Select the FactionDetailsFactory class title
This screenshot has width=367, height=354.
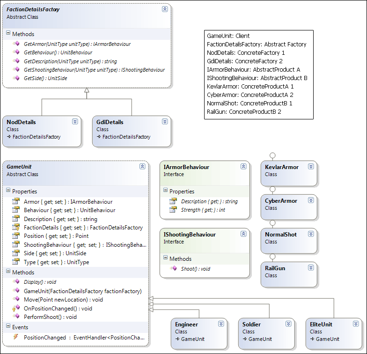[33, 9]
